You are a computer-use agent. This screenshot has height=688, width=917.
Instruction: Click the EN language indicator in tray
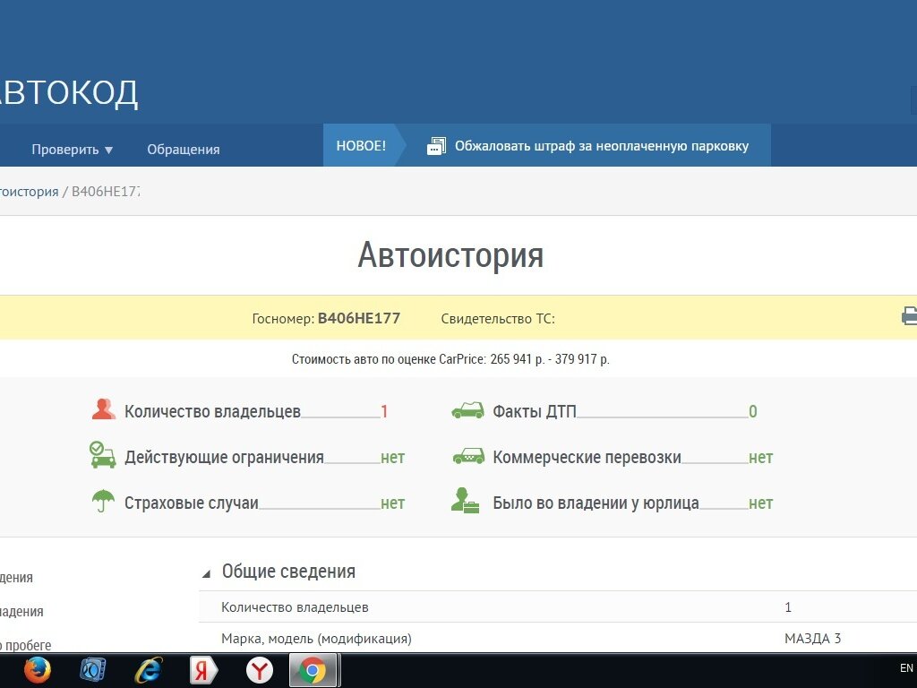coord(906,668)
